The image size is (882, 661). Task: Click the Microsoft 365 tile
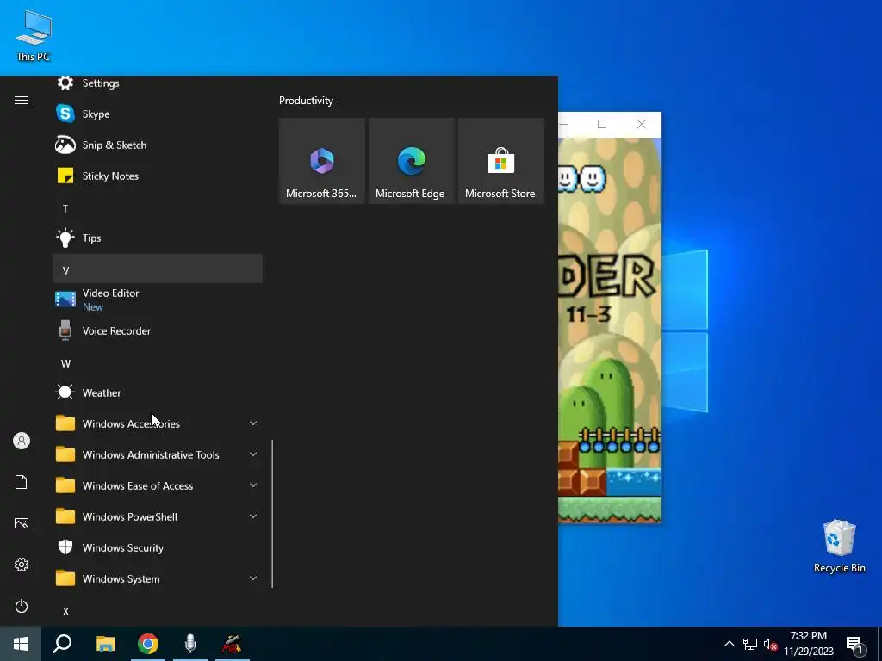pos(322,161)
